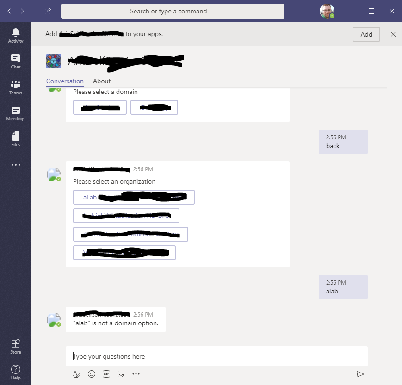This screenshot has height=385, width=402.
Task: Select the Conversation tab
Action: click(65, 81)
